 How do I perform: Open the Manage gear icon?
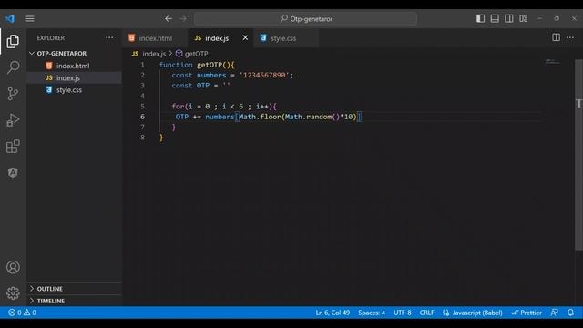[x=13, y=293]
